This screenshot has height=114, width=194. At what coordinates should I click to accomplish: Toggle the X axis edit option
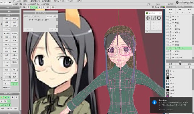pyautogui.click(x=2, y=97)
